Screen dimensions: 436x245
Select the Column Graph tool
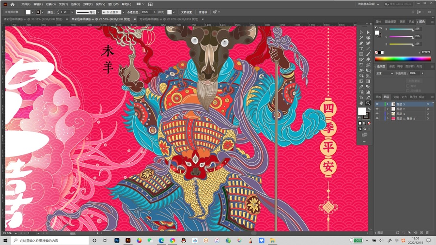(368, 92)
